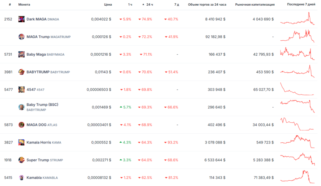This screenshot has width=321, height=186.
Task: Click the Baby Maga coin icon
Action: pos(21,54)
